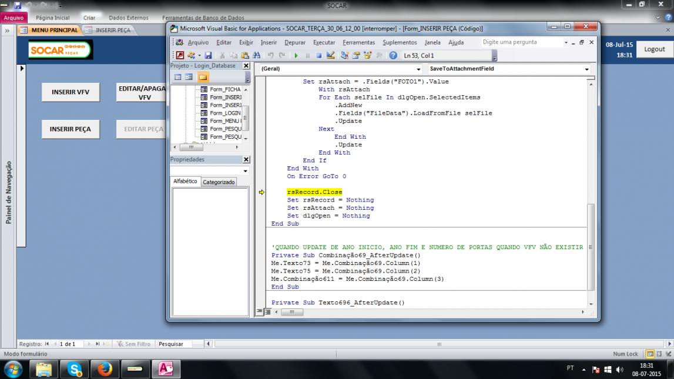The width and height of the screenshot is (674, 379).
Task: Stop execution with the Reset square icon
Action: pyautogui.click(x=319, y=55)
